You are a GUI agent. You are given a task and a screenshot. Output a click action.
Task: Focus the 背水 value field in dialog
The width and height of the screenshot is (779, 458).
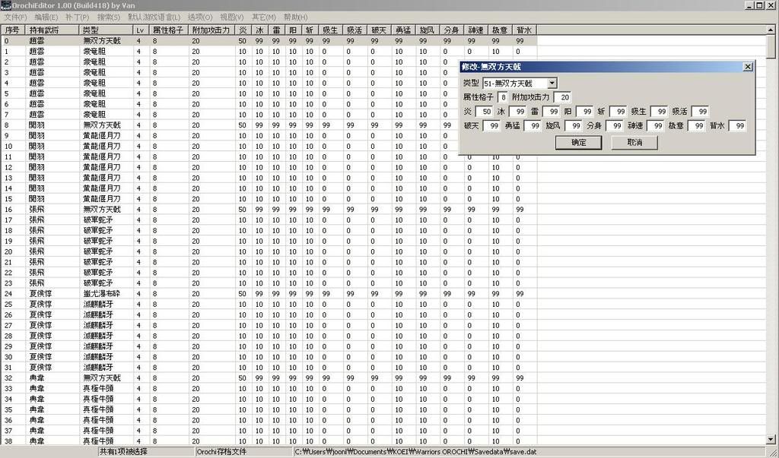pyautogui.click(x=737, y=126)
